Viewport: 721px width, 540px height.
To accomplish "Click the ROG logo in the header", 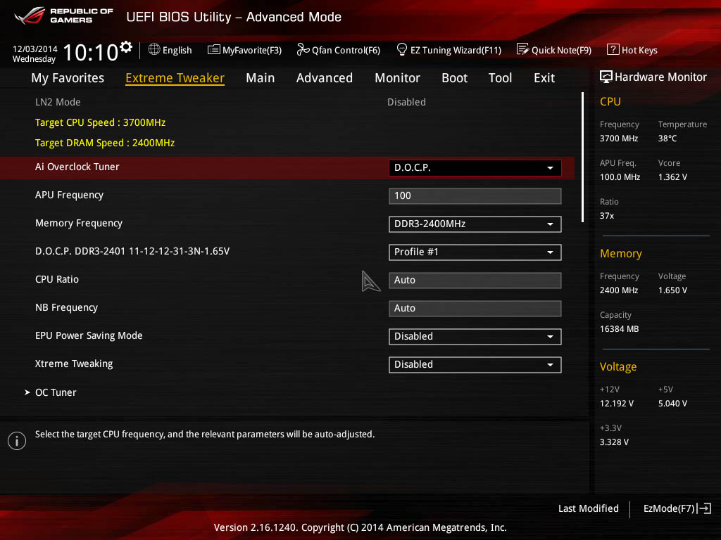I will click(30, 15).
